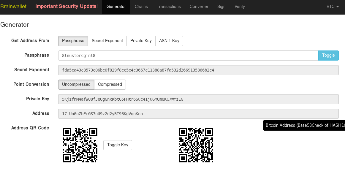Click the Private Key field

click(x=198, y=99)
